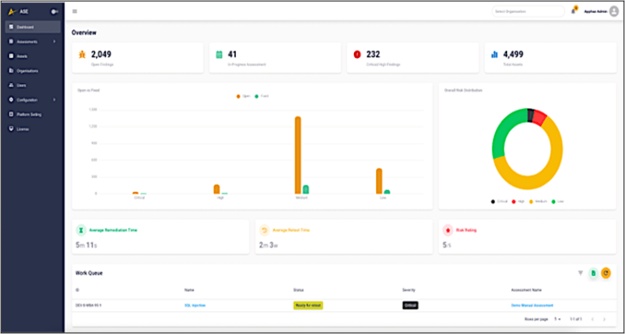
Task: Open Platform Setting in the sidebar
Action: (28, 114)
